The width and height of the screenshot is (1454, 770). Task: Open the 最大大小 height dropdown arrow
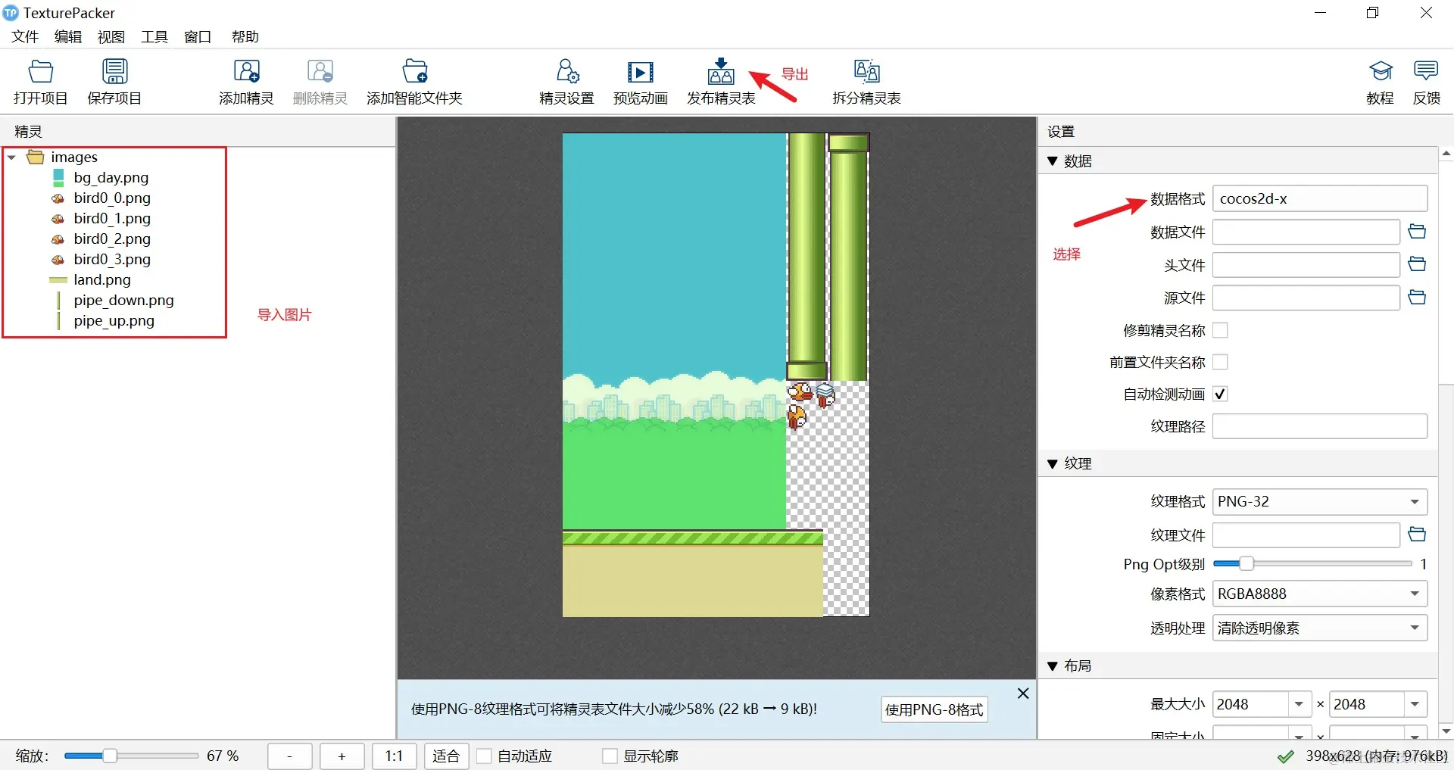[1415, 704]
